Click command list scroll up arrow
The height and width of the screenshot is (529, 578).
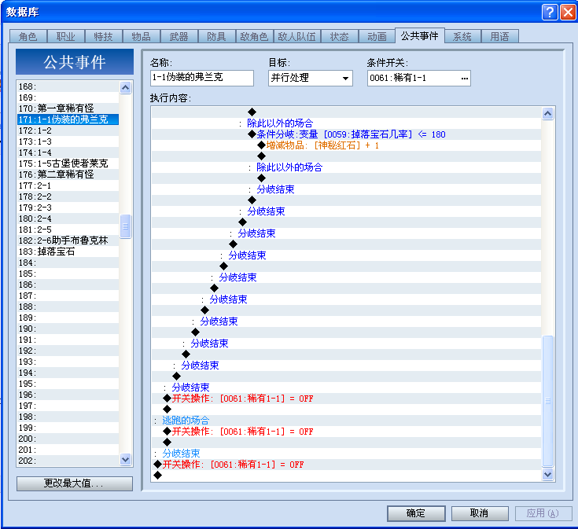tap(548, 114)
